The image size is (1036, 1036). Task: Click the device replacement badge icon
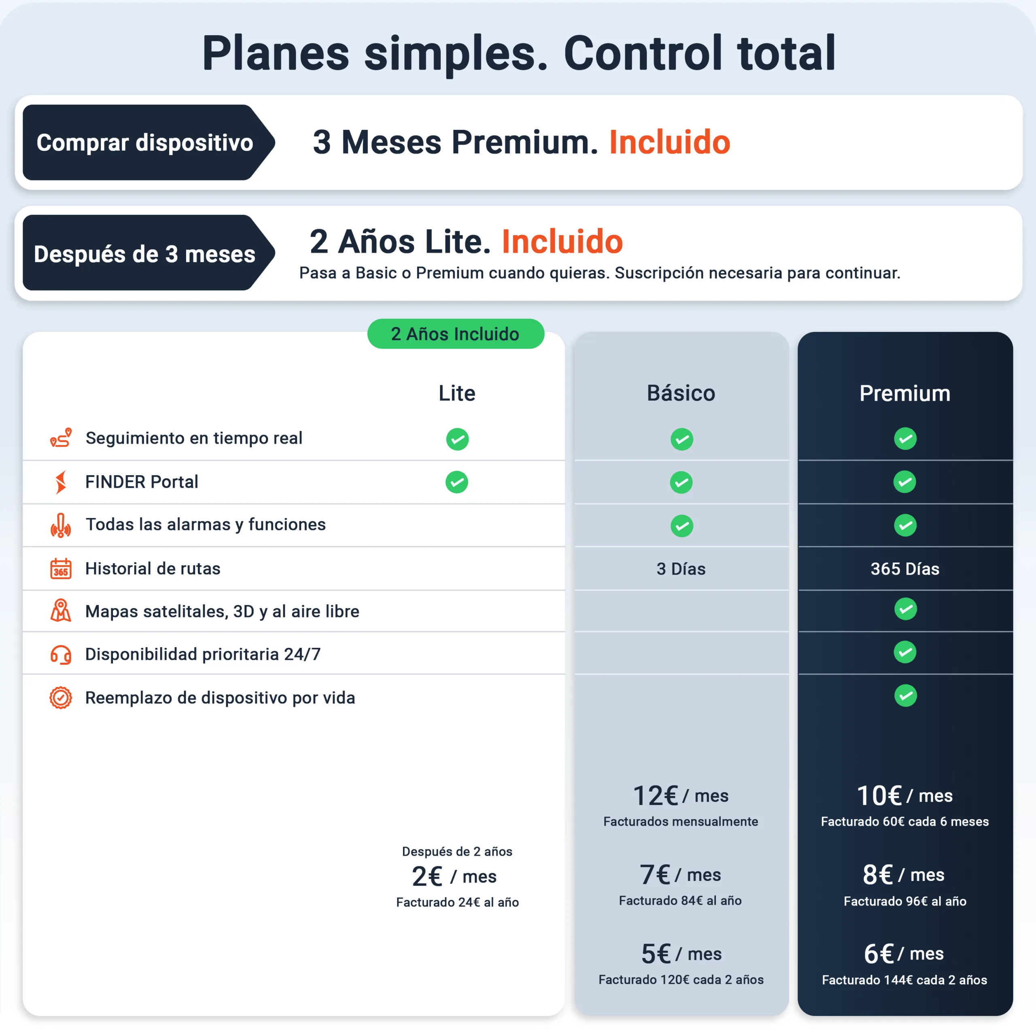(61, 698)
